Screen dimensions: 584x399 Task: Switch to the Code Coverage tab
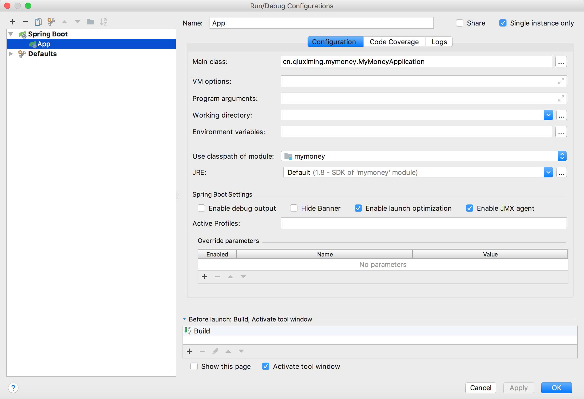(394, 42)
